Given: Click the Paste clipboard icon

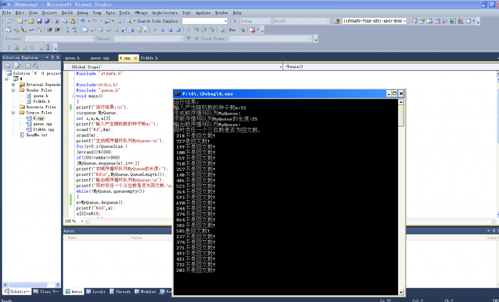Looking at the screenshot, I should (72, 21).
